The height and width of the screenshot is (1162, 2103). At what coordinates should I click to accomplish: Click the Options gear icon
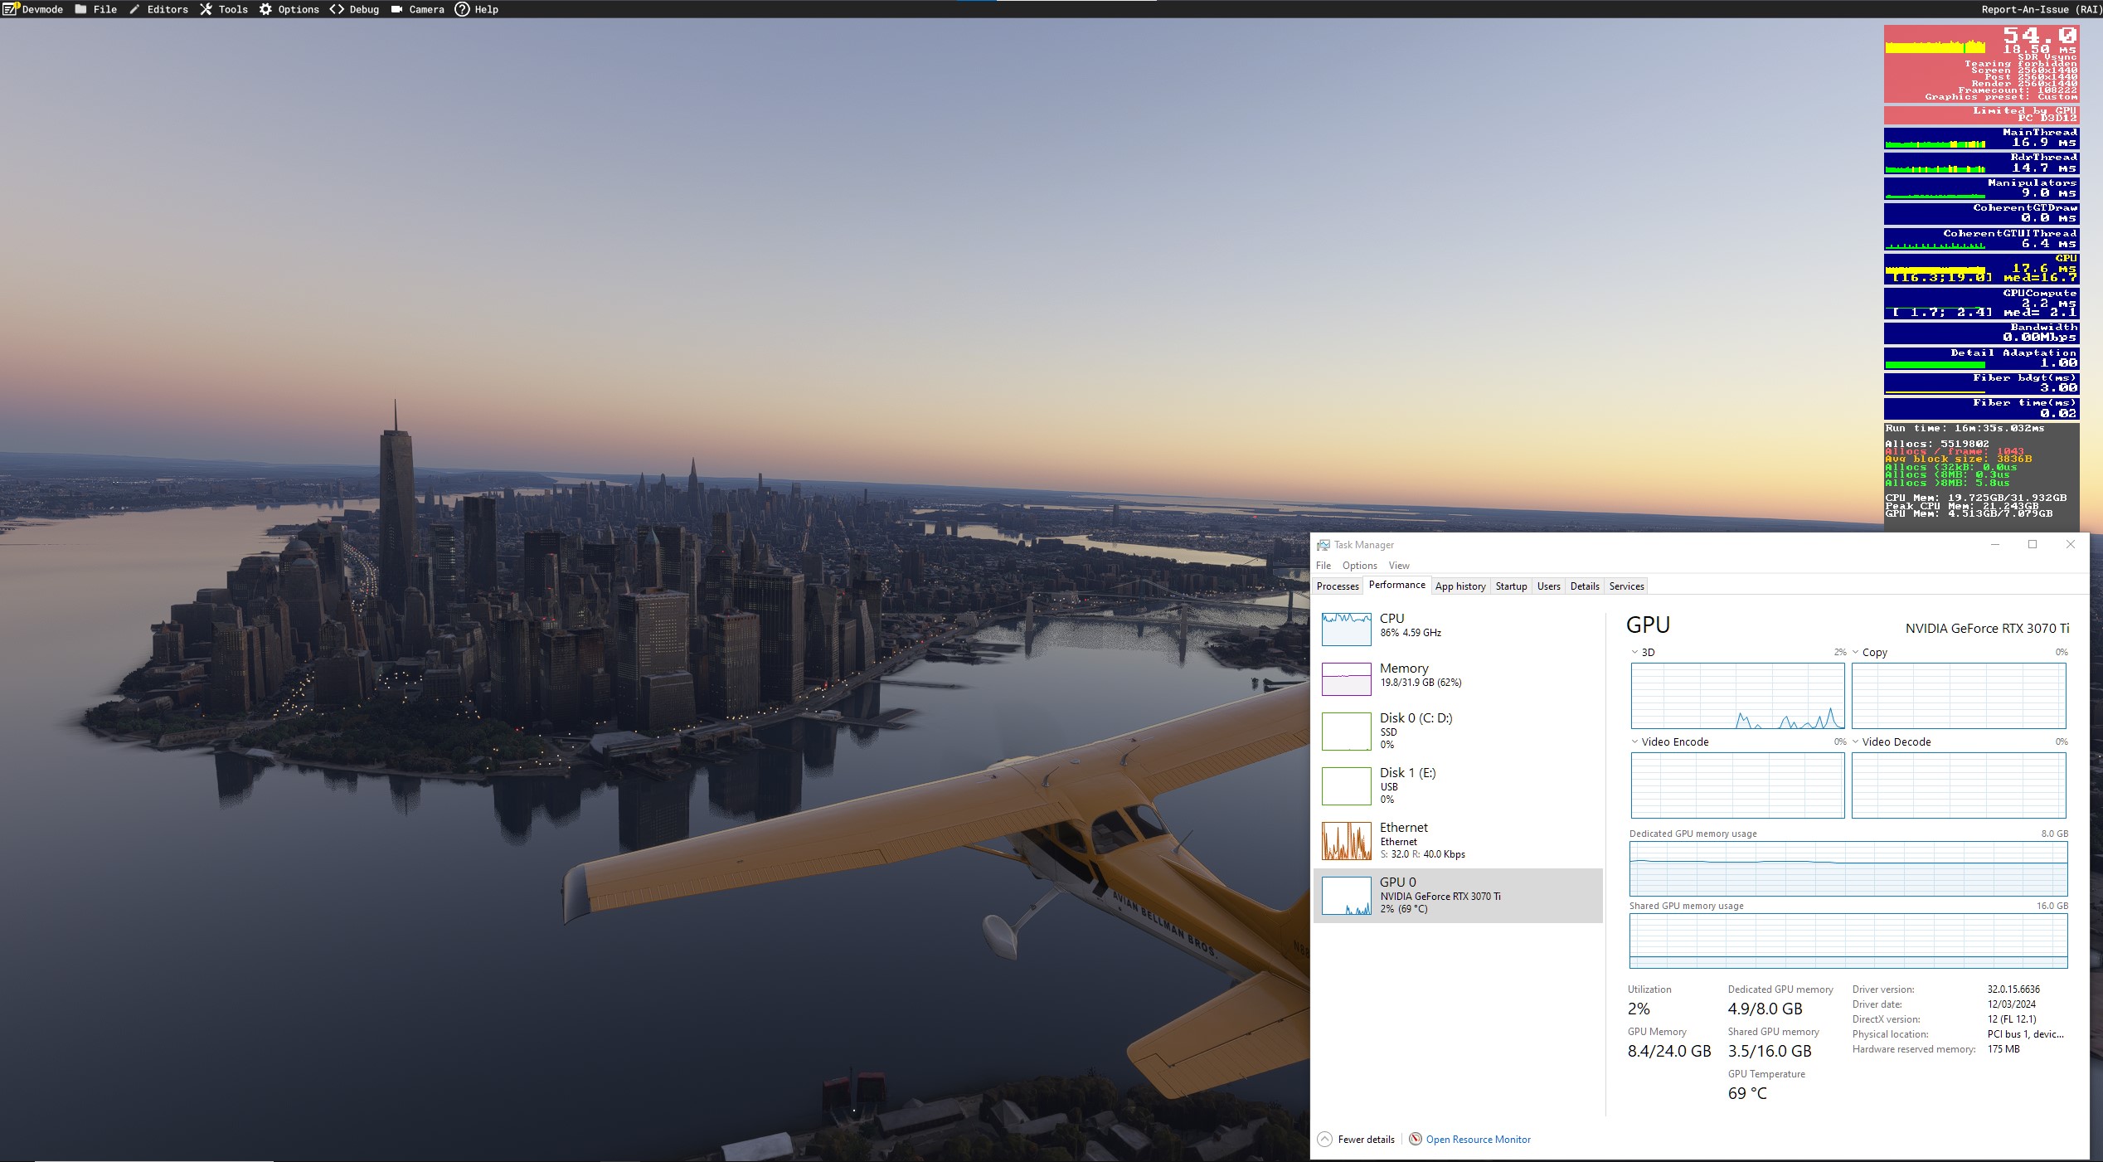click(x=265, y=9)
